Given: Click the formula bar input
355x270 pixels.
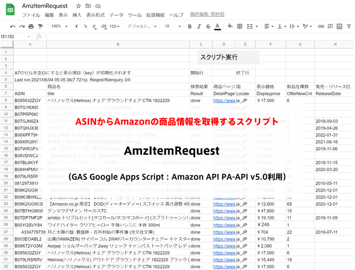Looking at the screenshot, I should click(x=199, y=37).
